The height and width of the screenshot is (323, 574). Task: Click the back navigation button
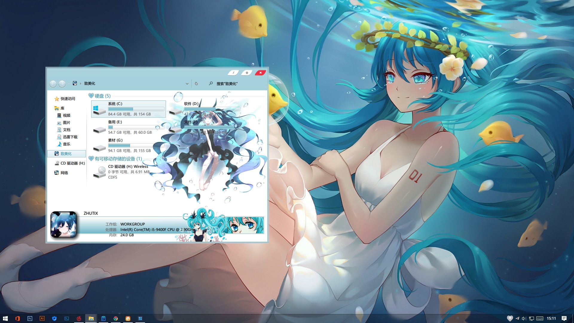pos(53,83)
